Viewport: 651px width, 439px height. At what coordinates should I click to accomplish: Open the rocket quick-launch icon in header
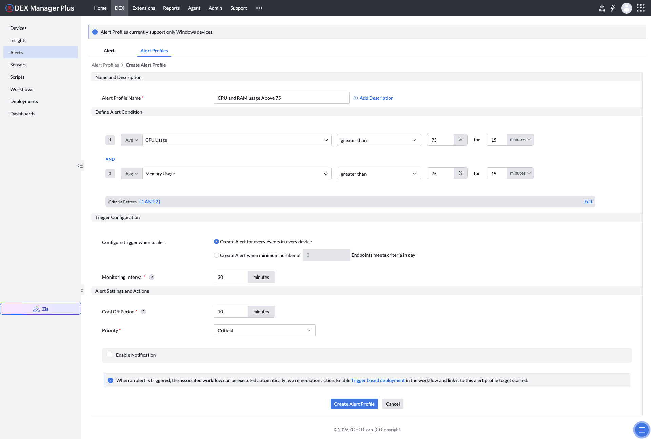602,8
